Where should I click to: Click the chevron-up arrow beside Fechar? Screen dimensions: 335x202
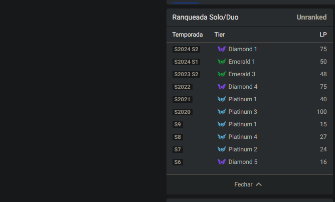point(259,184)
